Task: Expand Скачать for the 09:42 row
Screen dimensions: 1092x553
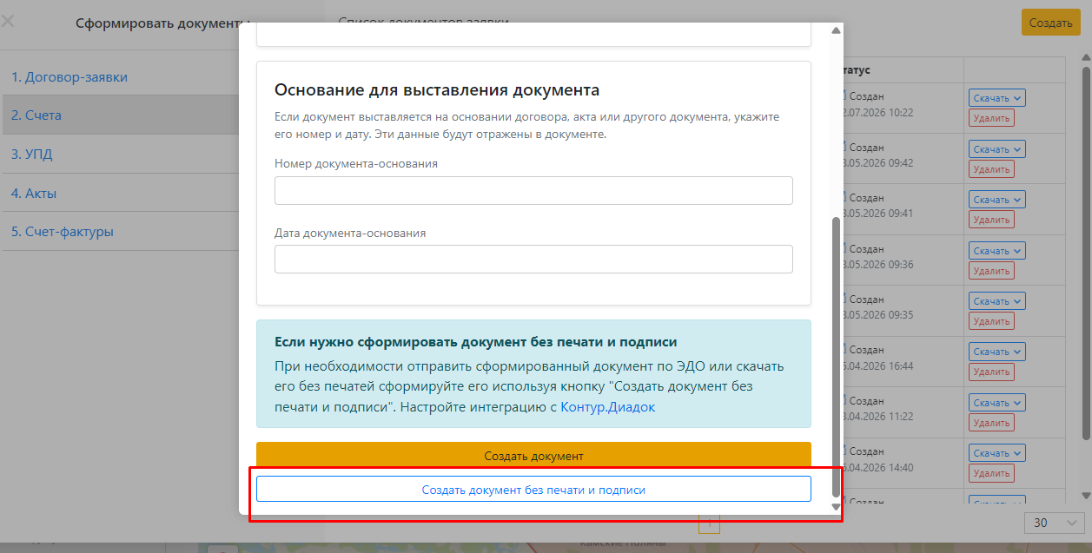Action: [x=997, y=149]
